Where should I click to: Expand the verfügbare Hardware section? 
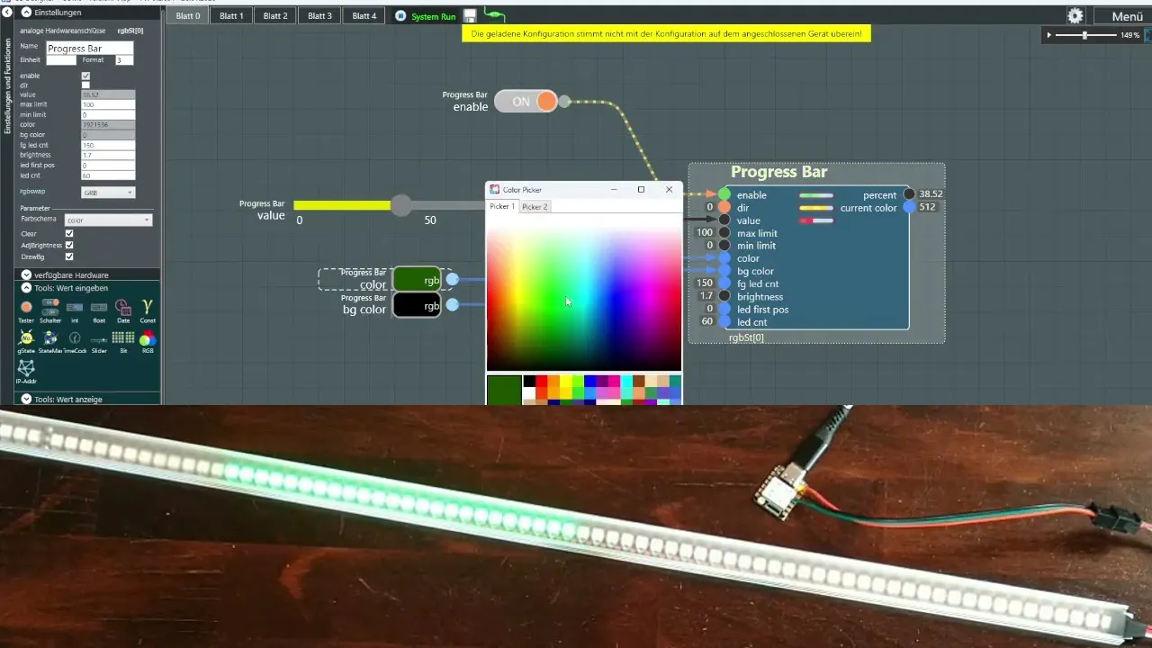click(27, 274)
